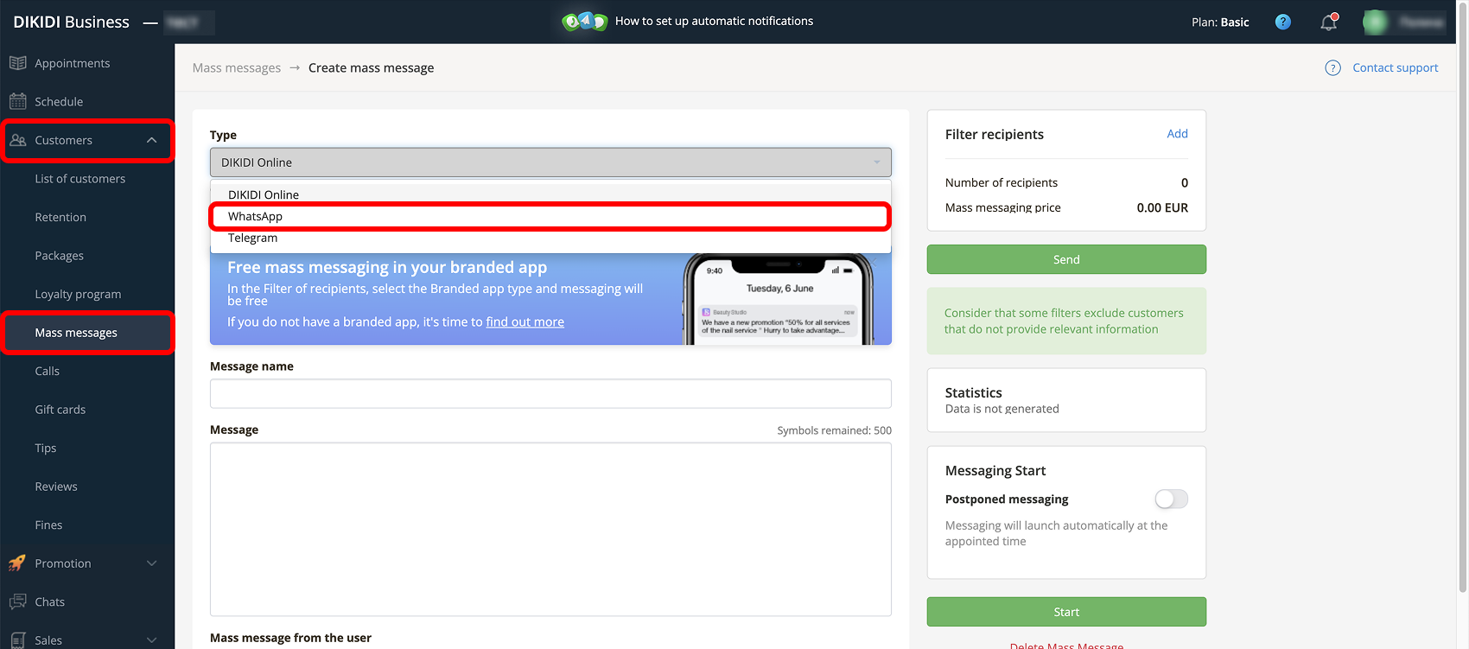Select DIKIDI Online option in list
The height and width of the screenshot is (649, 1469).
(550, 194)
